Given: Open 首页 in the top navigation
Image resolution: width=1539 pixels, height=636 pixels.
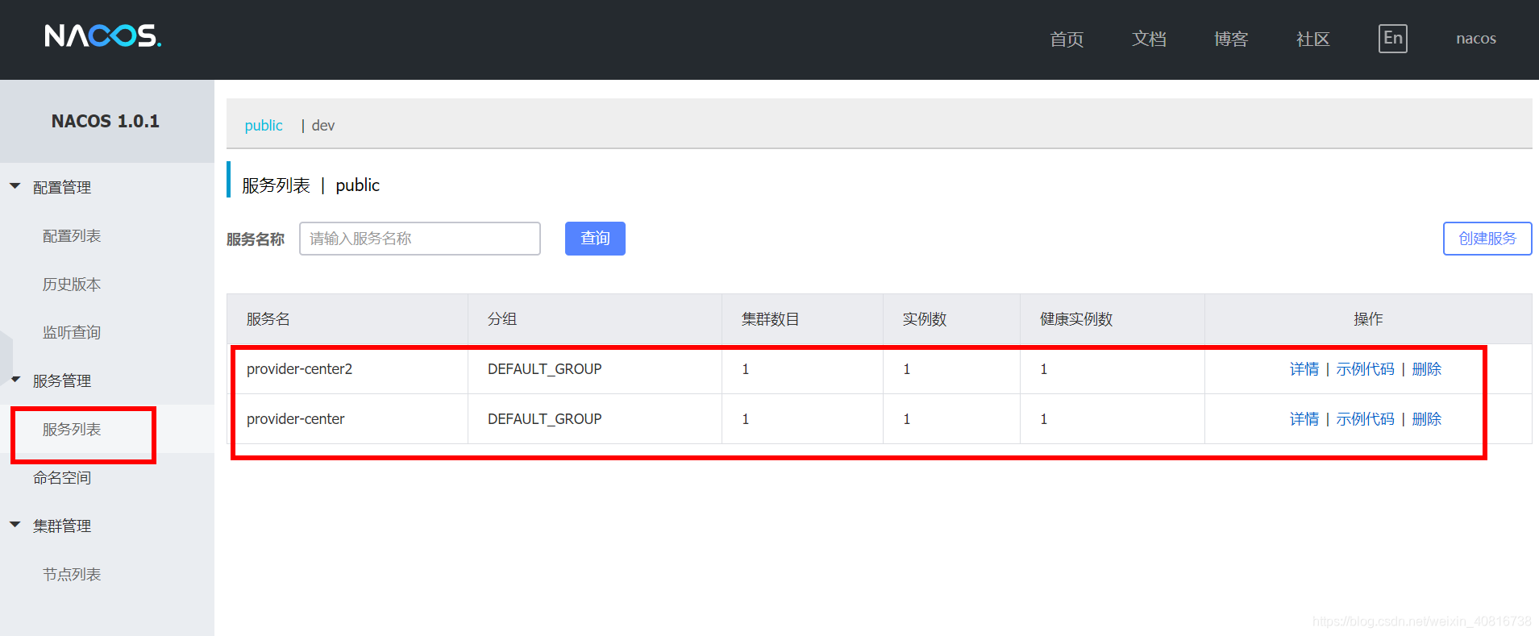Looking at the screenshot, I should [x=1067, y=39].
